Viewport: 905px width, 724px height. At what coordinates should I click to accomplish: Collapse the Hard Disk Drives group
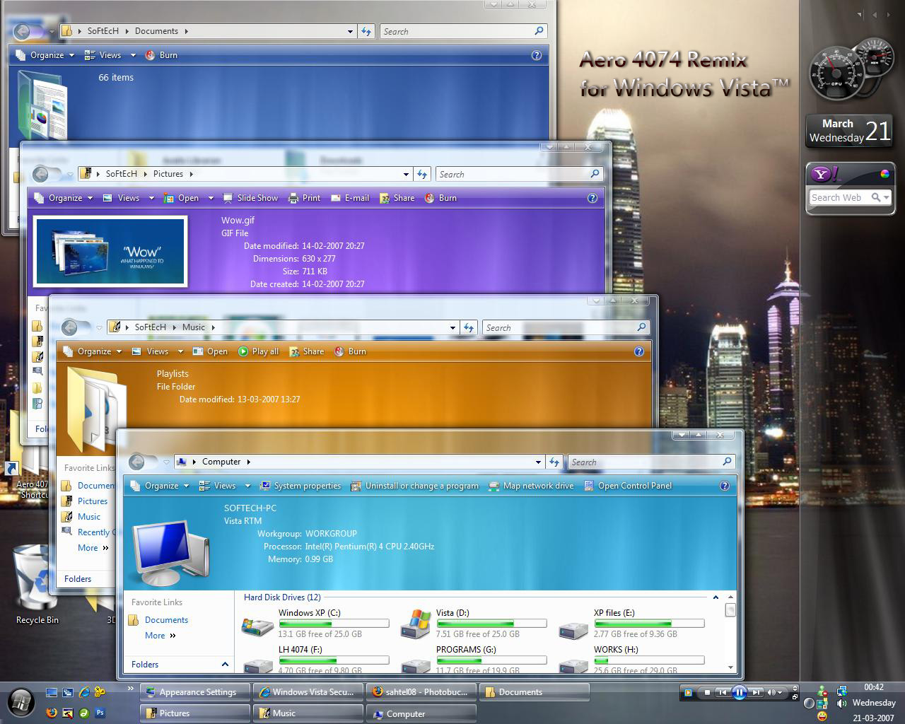[716, 597]
